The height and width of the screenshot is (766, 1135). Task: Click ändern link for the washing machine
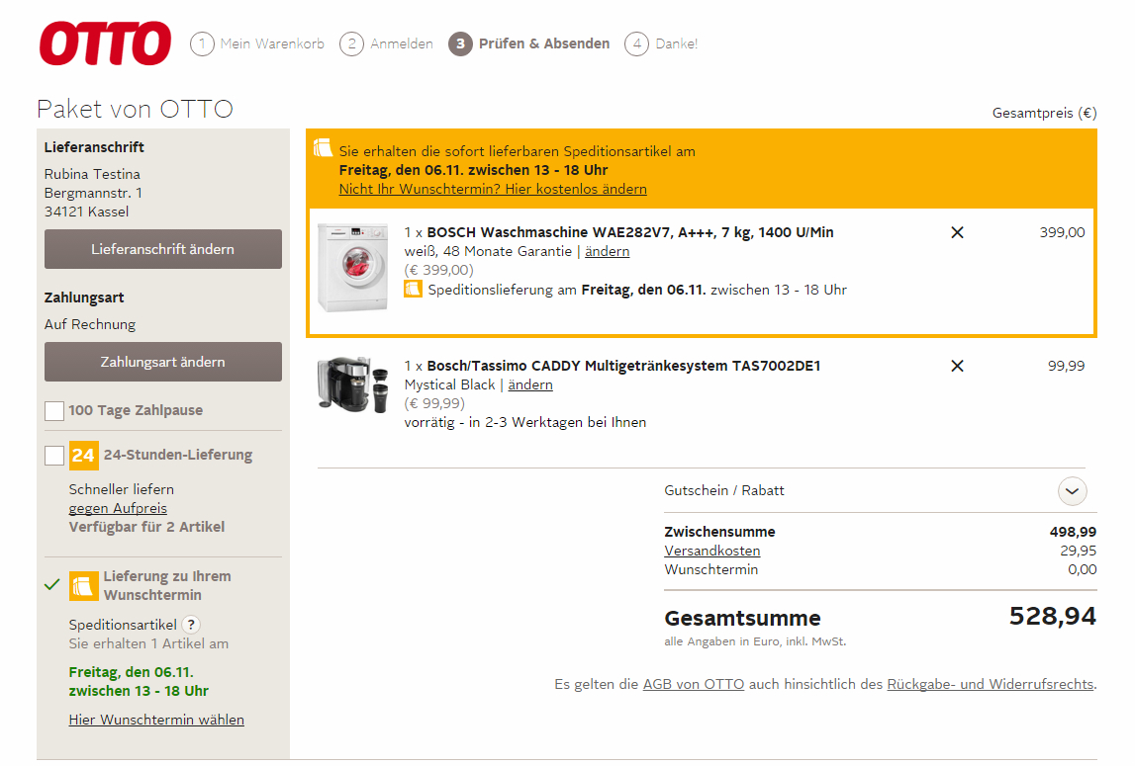tap(608, 252)
